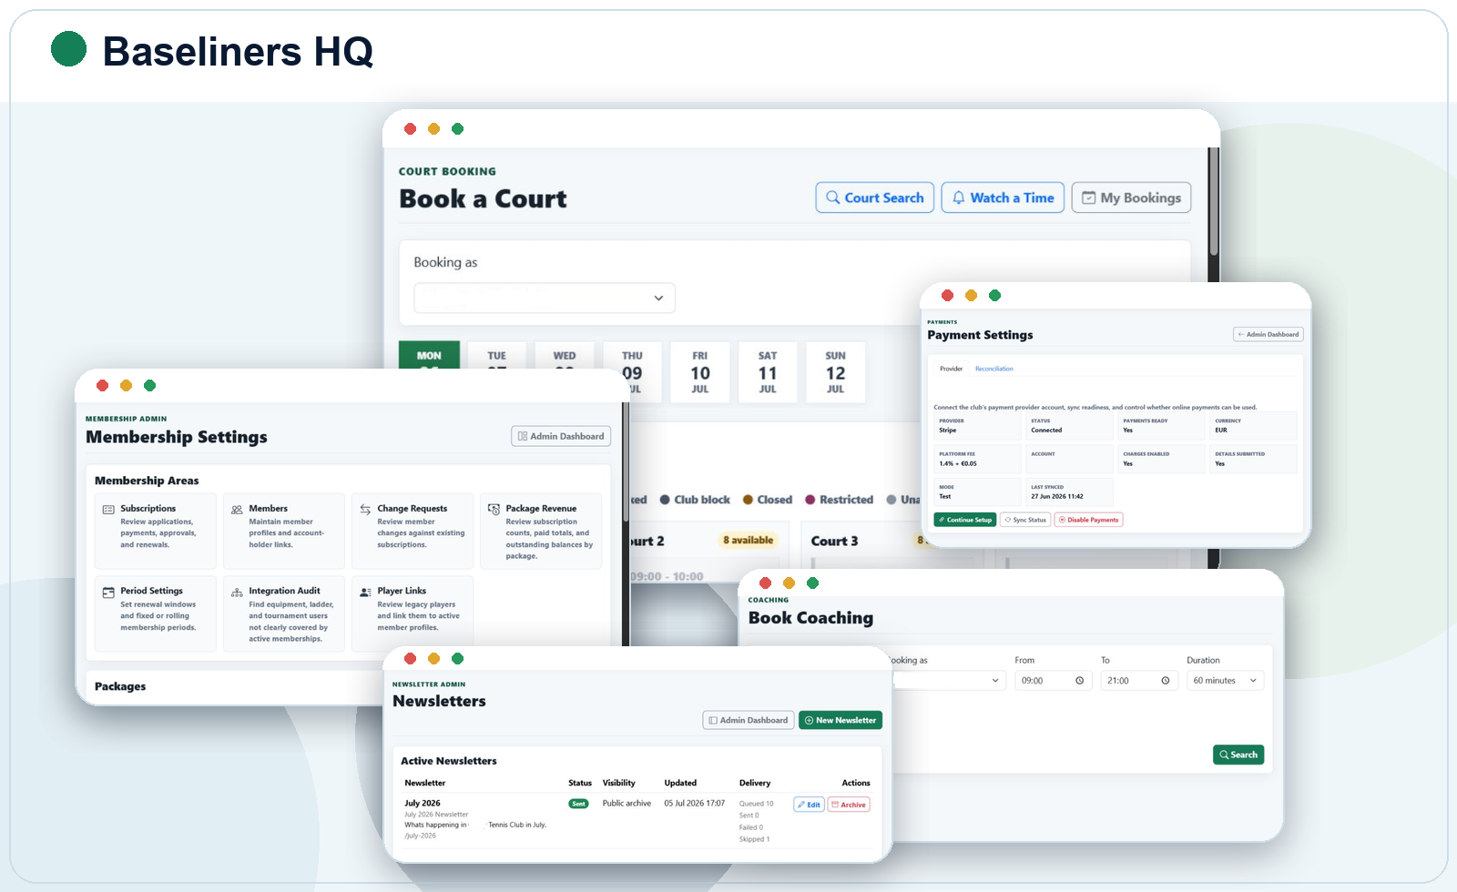Click the calendar icon on My Bookings
Viewport: 1457px width, 892px height.
click(x=1088, y=198)
